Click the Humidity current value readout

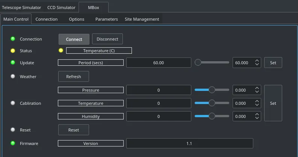[159, 116]
